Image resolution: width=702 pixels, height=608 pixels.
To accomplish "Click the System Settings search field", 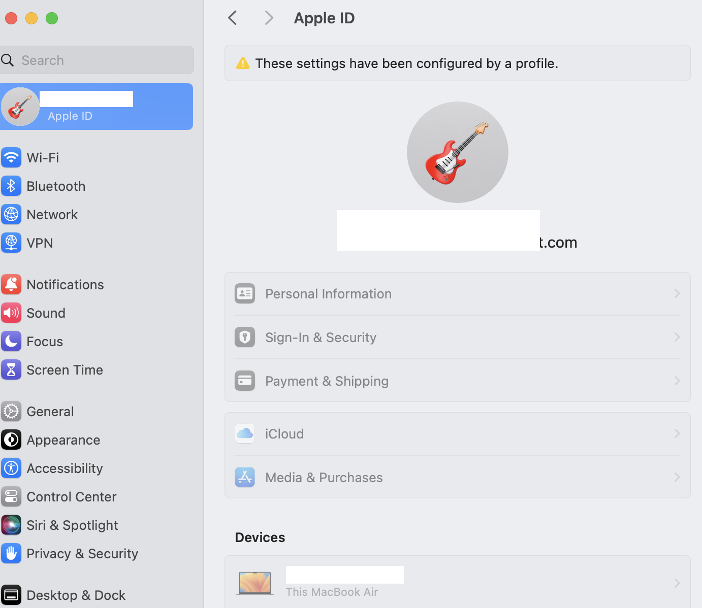I will [97, 60].
